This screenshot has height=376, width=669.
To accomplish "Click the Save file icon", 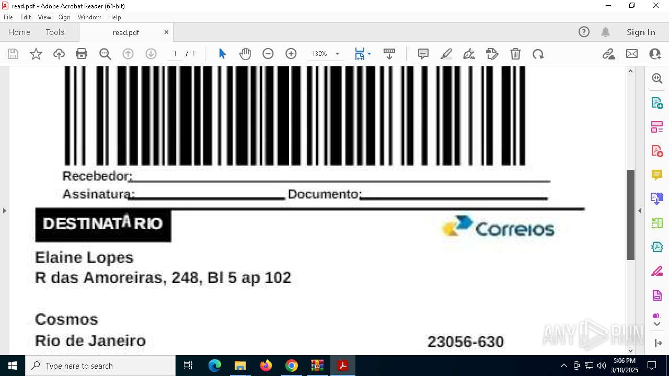I will coord(13,54).
